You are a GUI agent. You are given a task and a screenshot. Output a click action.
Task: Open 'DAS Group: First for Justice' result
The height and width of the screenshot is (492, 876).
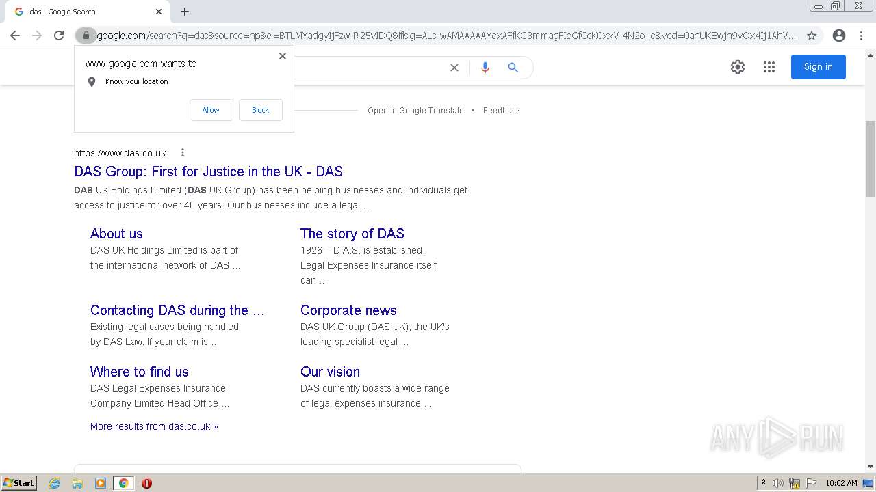tap(208, 172)
